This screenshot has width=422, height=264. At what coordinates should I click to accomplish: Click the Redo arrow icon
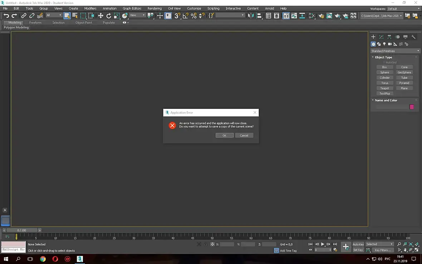pos(14,16)
